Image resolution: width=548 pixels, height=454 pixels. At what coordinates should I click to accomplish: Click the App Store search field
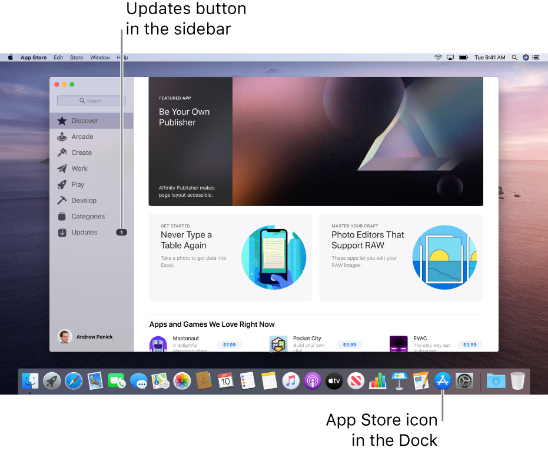click(91, 101)
